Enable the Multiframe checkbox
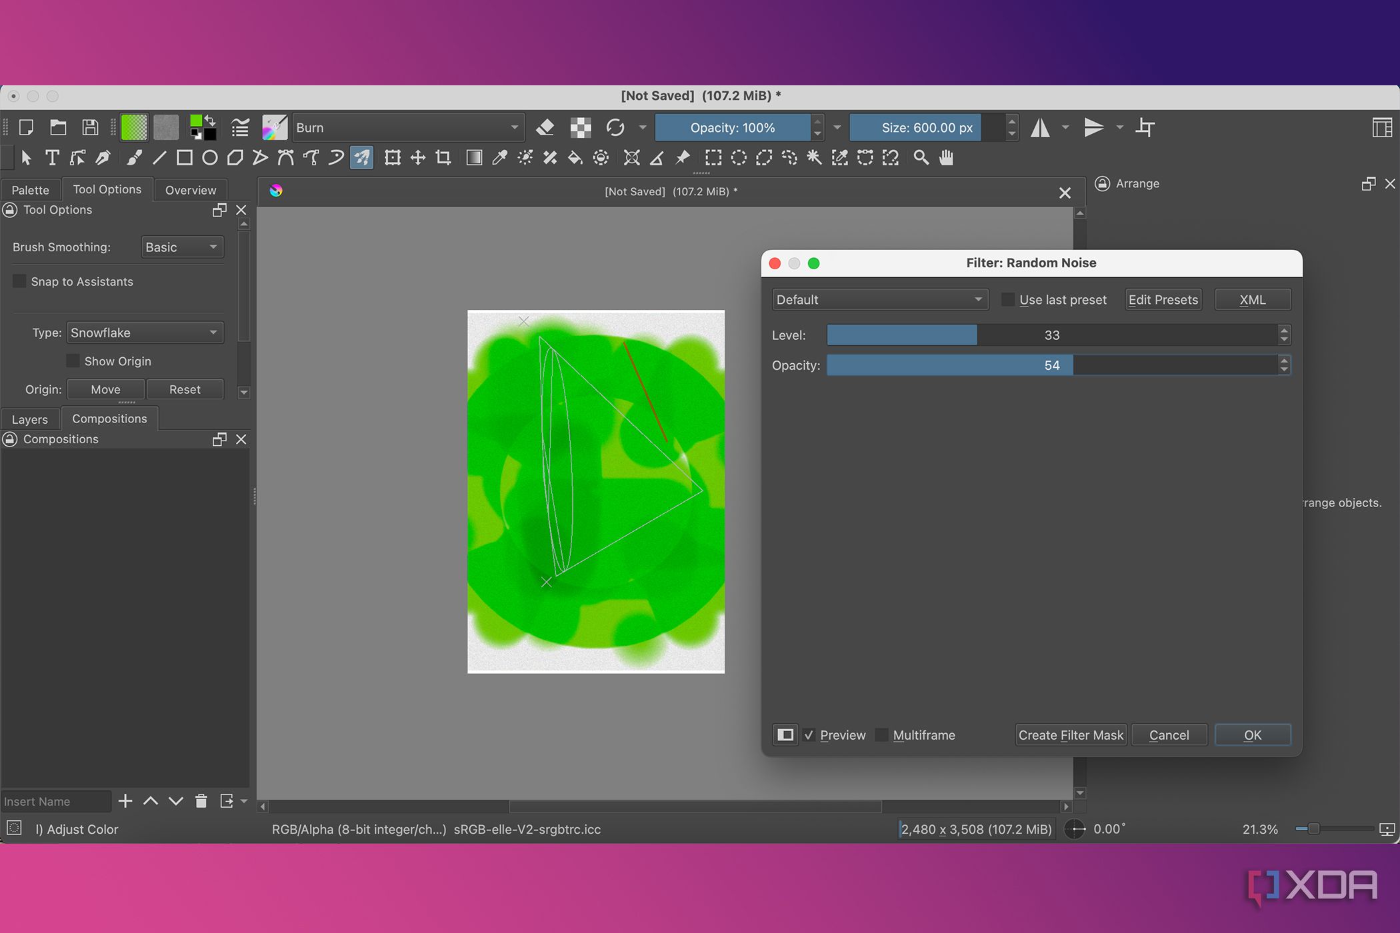Screen dimensions: 1400x933 [x=882, y=735]
